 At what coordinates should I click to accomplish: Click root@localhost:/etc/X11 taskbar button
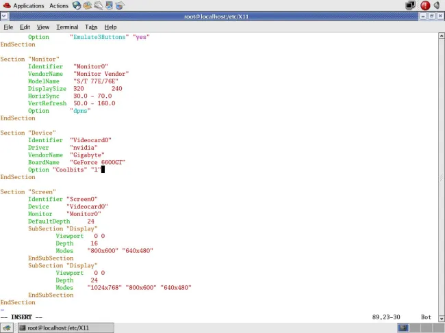coord(53,328)
